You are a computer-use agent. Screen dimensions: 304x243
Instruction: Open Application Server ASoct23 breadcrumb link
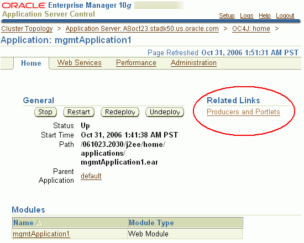pyautogui.click(x=142, y=29)
